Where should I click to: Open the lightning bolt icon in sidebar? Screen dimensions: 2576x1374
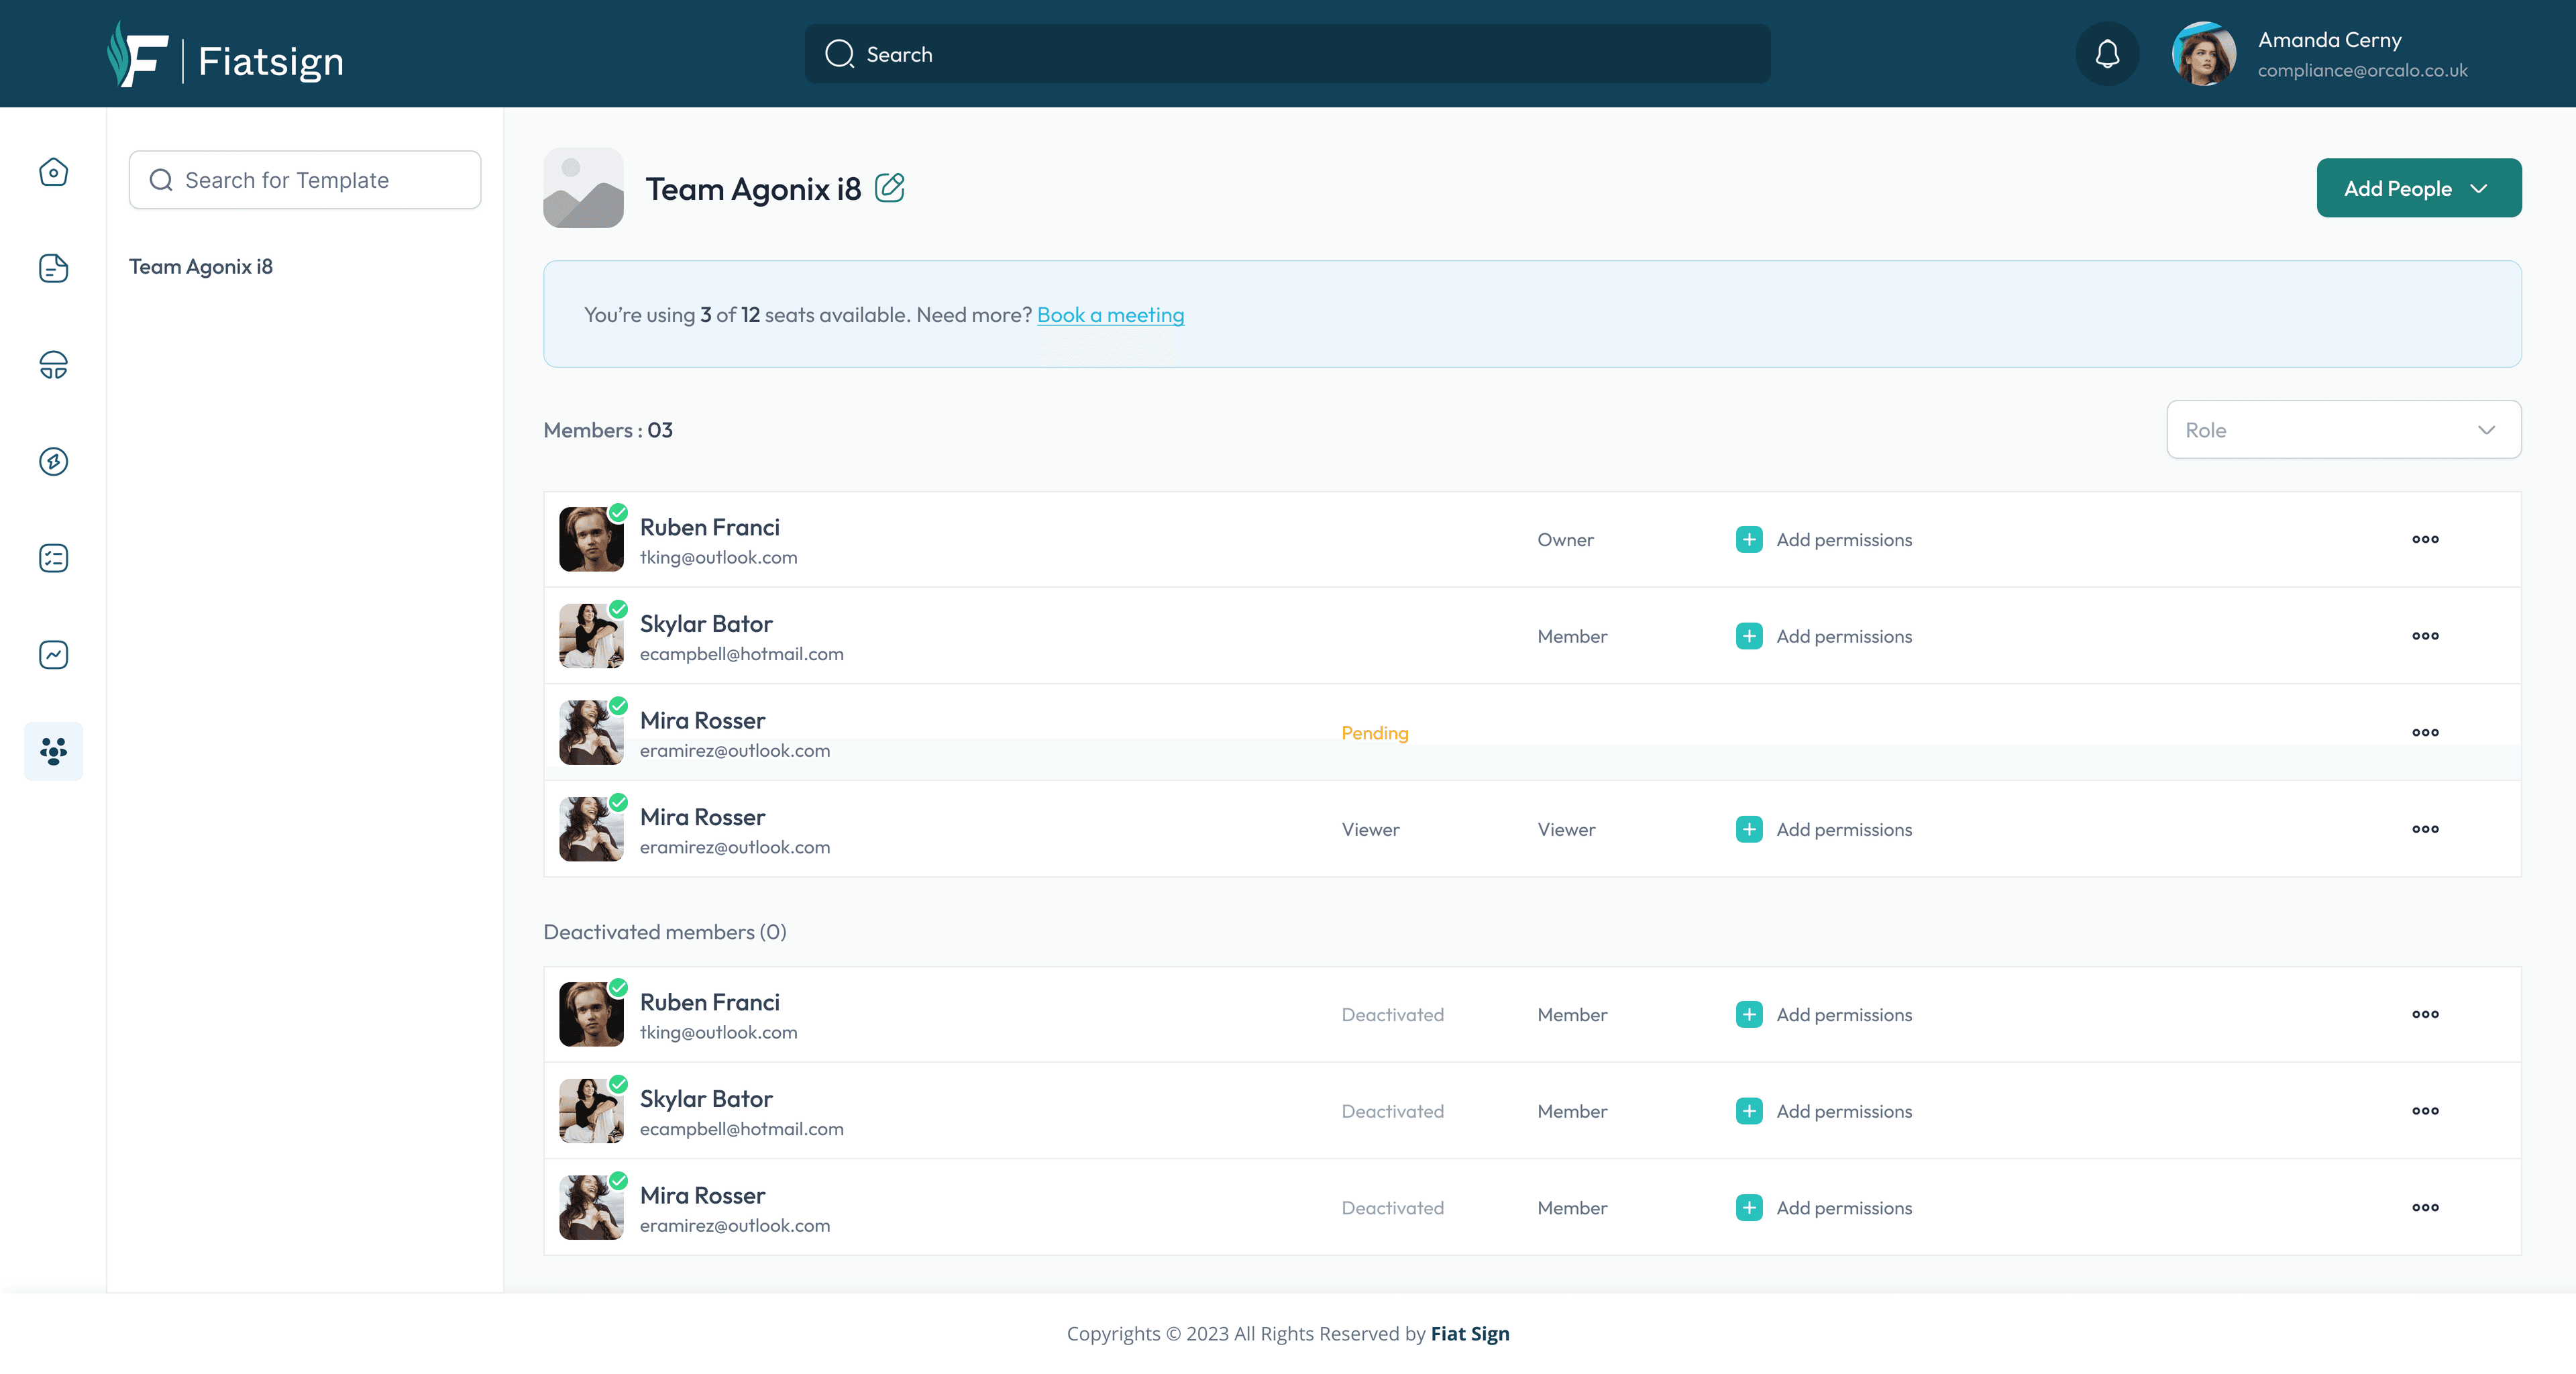point(53,461)
